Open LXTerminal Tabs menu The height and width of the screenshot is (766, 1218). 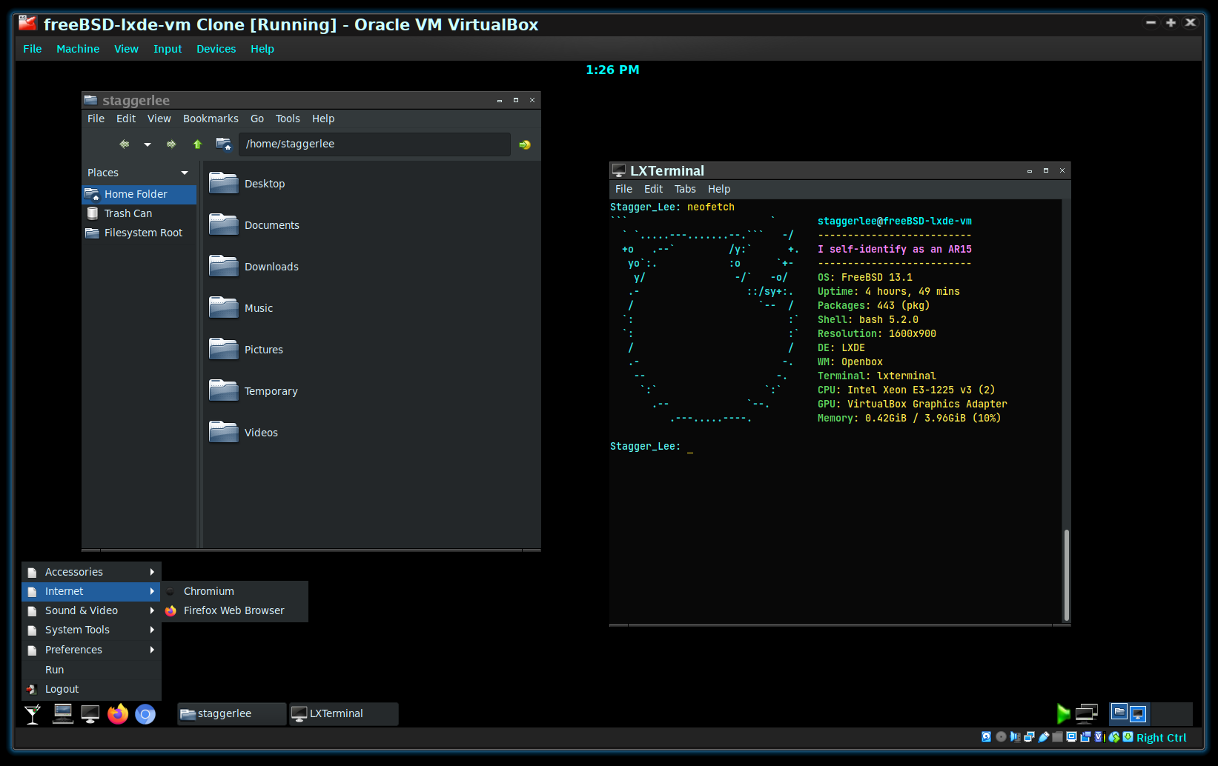[685, 189]
